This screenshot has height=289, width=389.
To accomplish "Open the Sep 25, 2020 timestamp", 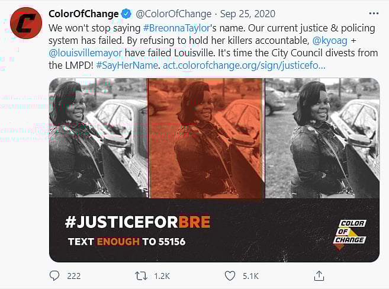I will pyautogui.click(x=247, y=14).
